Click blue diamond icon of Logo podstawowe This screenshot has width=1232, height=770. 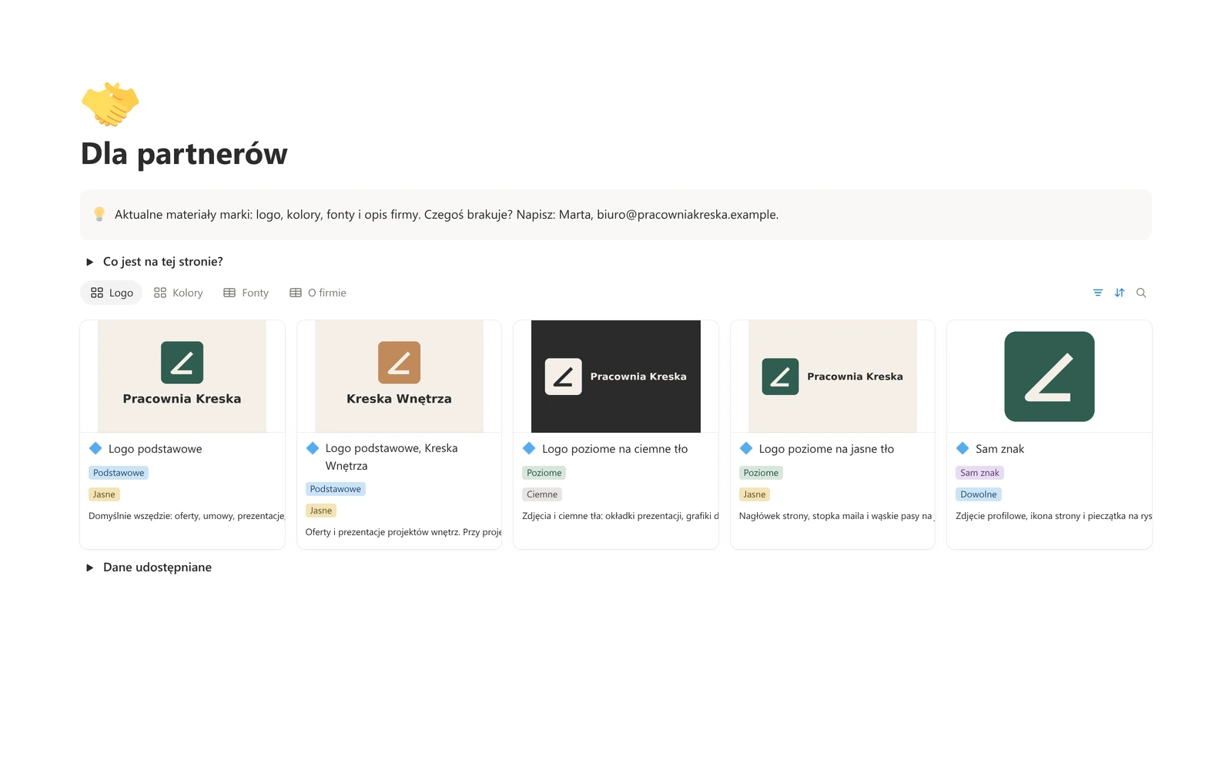pyautogui.click(x=95, y=448)
